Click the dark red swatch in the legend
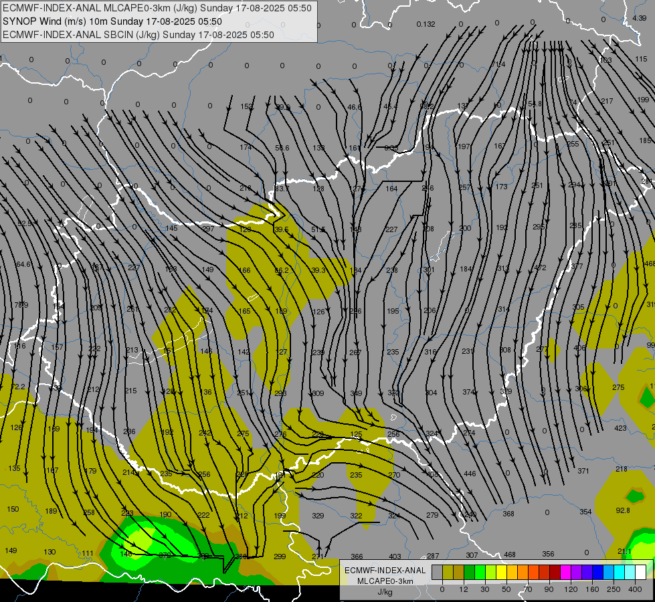This screenshot has width=655, height=602. coord(555,572)
